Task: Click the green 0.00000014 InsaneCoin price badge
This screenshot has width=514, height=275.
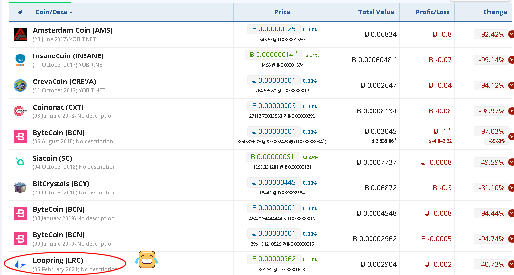Action: (273, 55)
